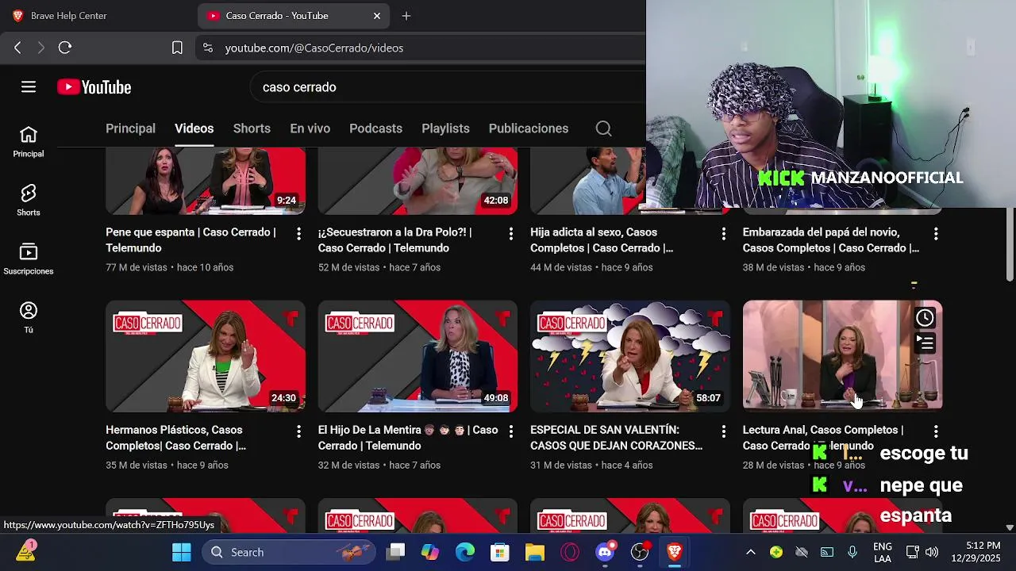
Task: Switch to the Principal channel tab
Action: pos(130,128)
